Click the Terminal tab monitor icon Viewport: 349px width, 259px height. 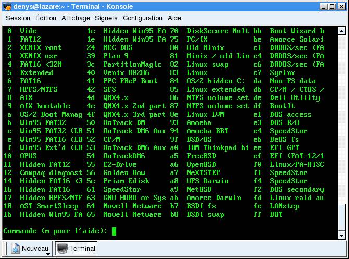[62, 248]
